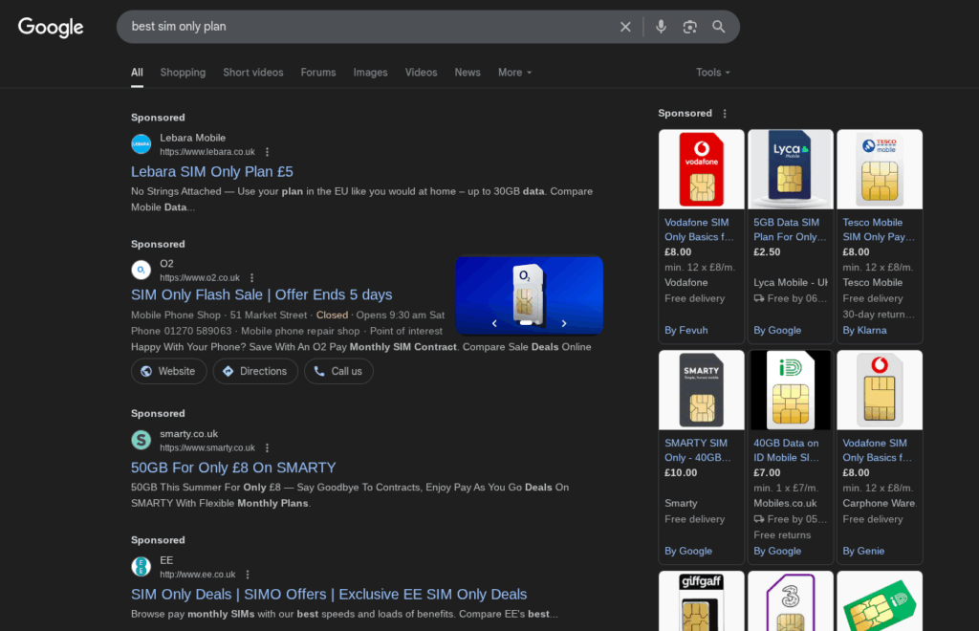Click the O2 Directions button

255,371
